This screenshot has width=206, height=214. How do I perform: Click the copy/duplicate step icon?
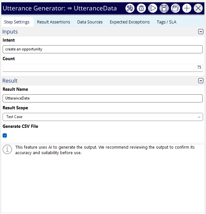coord(175,8)
